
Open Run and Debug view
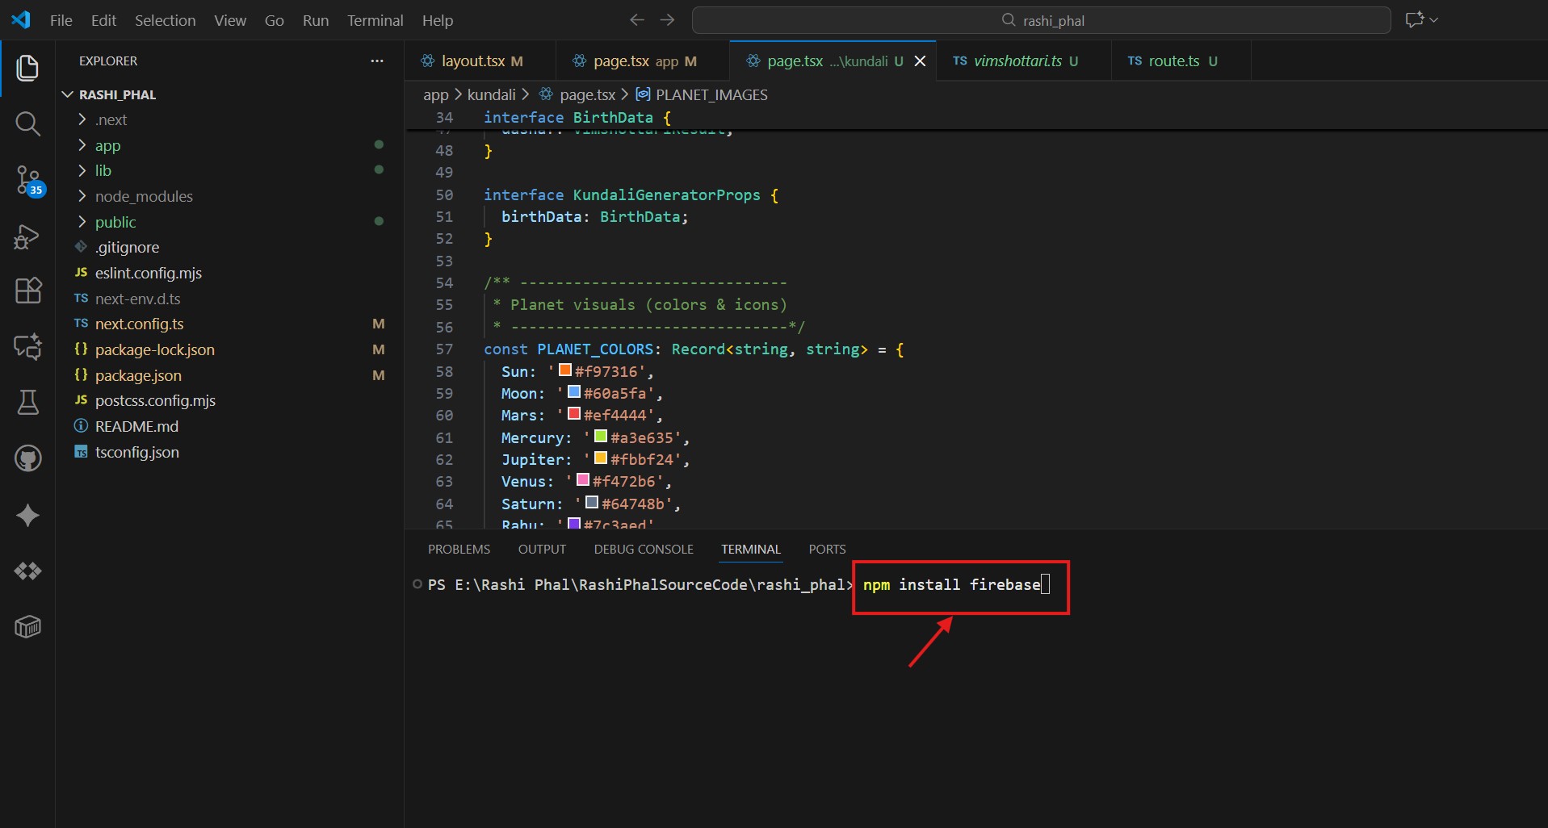point(27,236)
